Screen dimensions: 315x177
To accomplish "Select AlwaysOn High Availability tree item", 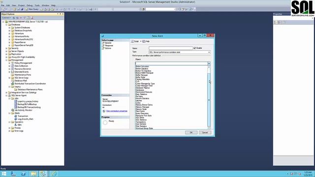I will (23, 57).
